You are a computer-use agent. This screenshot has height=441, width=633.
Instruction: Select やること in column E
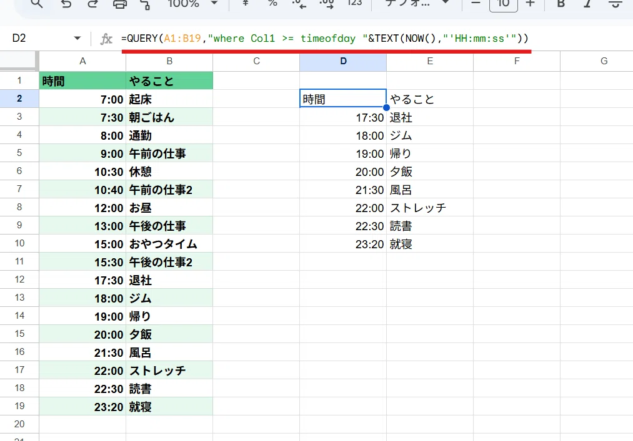(430, 99)
